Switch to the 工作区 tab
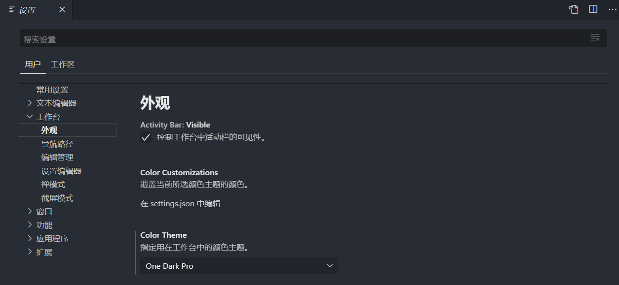619x285 pixels. click(x=62, y=64)
